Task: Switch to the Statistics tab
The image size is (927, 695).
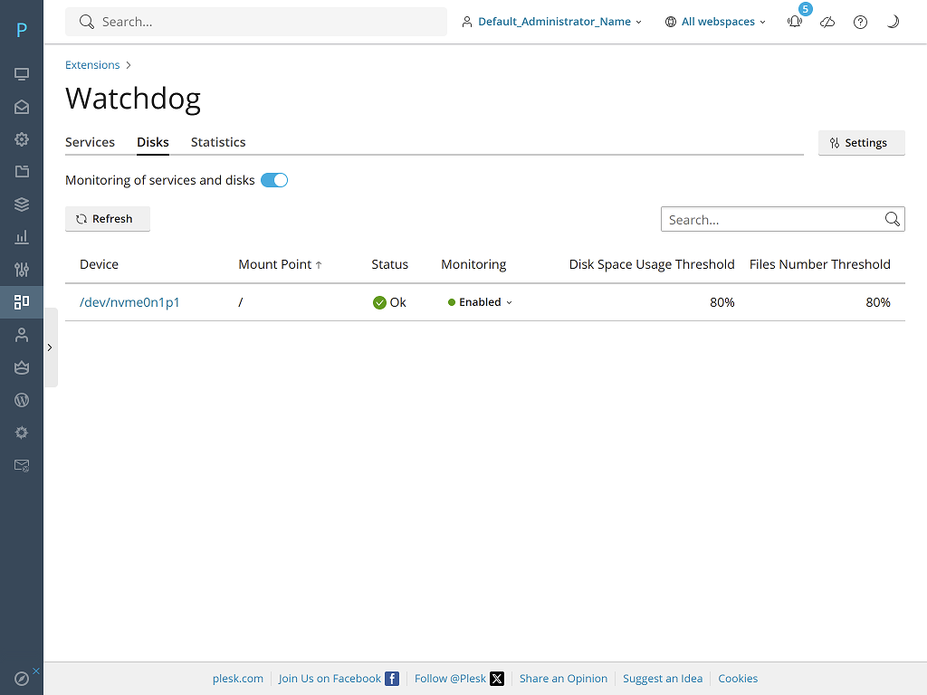Action: (218, 142)
